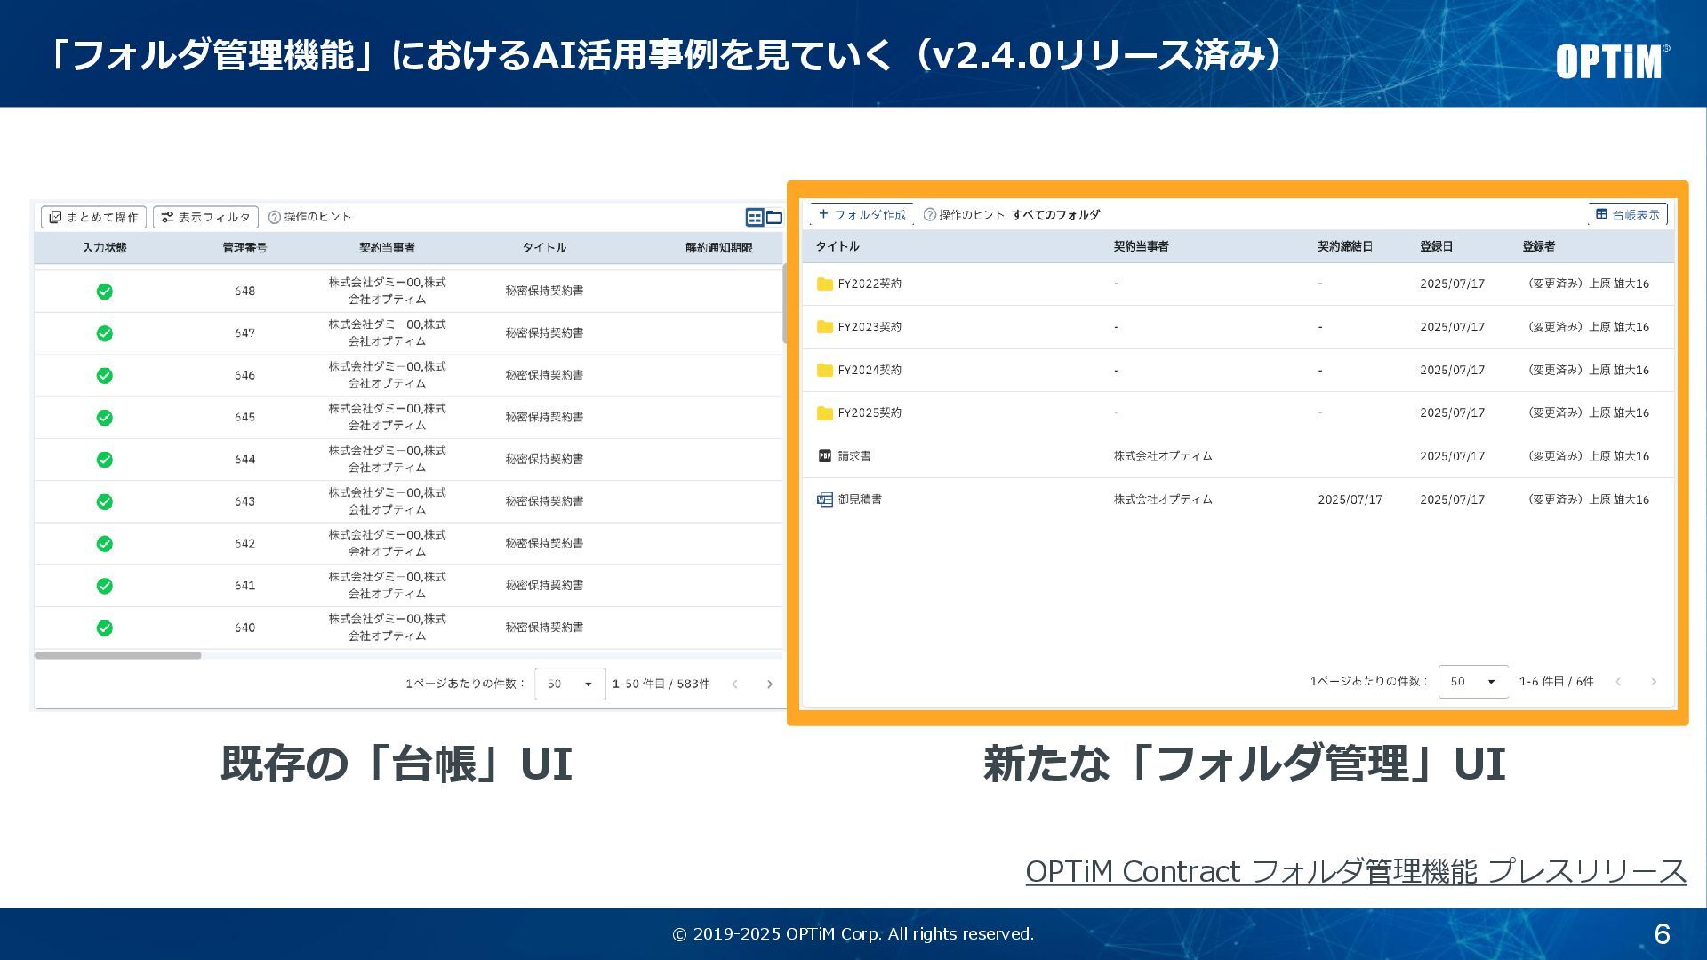Open the FY2024契約 folder name
Viewport: 1707px width, 960px height.
(x=870, y=370)
